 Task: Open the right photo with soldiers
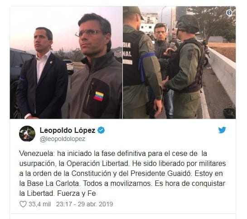[179, 63]
